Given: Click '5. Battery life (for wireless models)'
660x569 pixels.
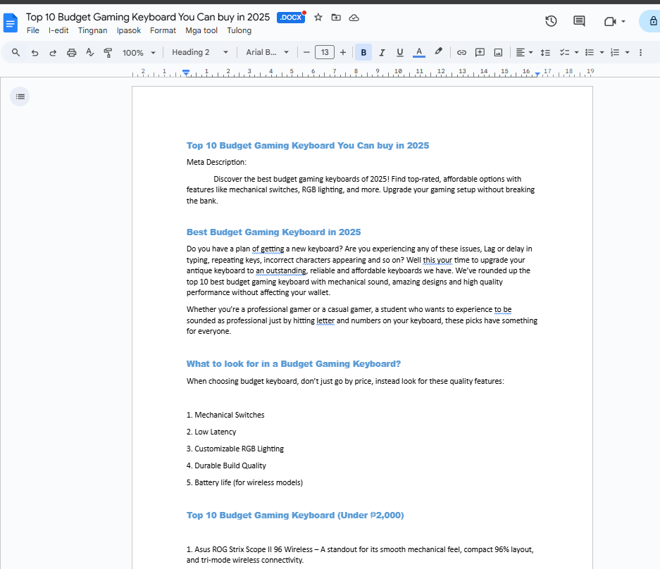Looking at the screenshot, I should (x=244, y=482).
